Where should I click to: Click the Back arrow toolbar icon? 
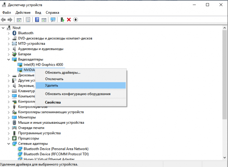(x=3, y=20)
